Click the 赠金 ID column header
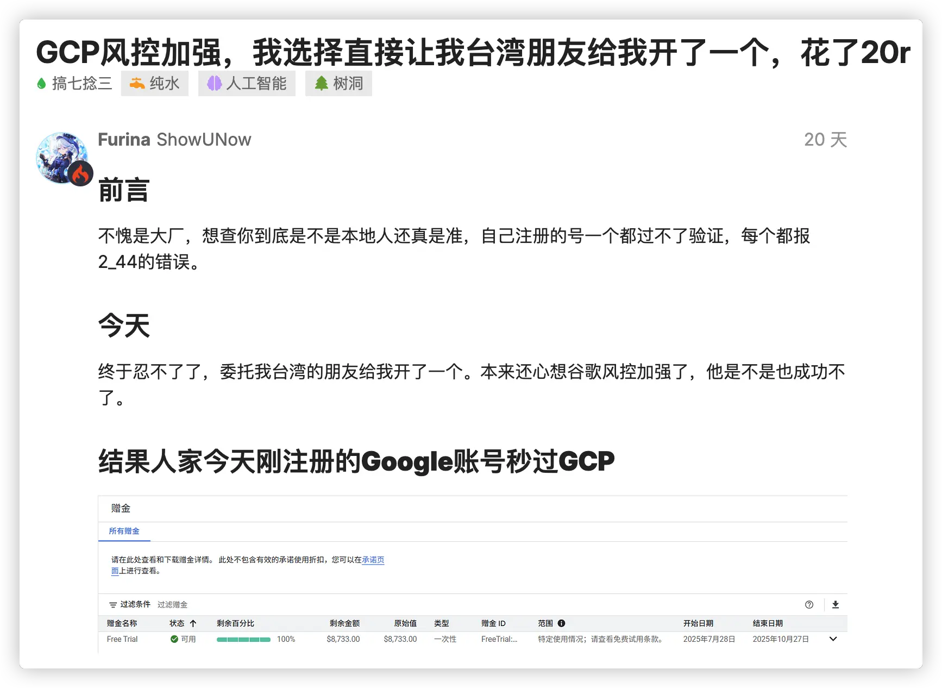The width and height of the screenshot is (942, 688). click(x=493, y=623)
